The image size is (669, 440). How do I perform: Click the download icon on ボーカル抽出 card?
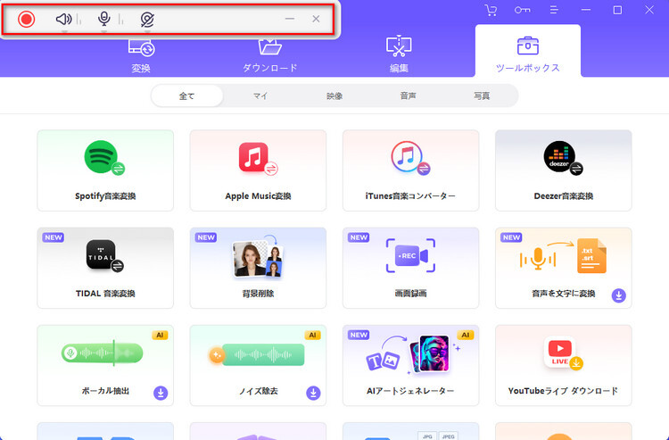coord(161,393)
